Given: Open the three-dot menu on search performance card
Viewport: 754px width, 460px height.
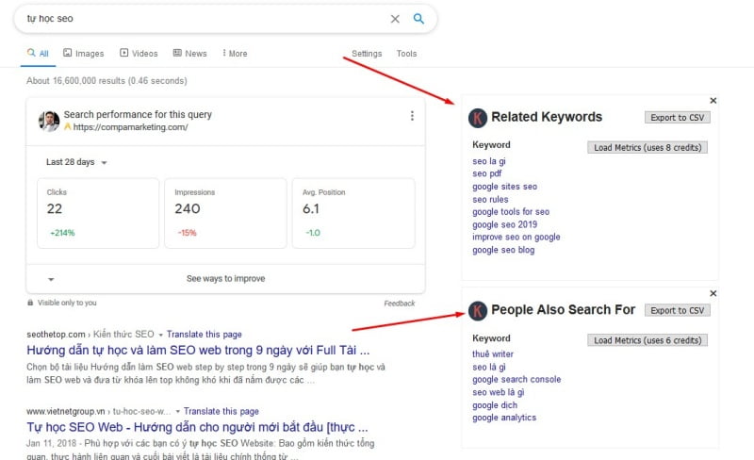Looking at the screenshot, I should (x=412, y=116).
